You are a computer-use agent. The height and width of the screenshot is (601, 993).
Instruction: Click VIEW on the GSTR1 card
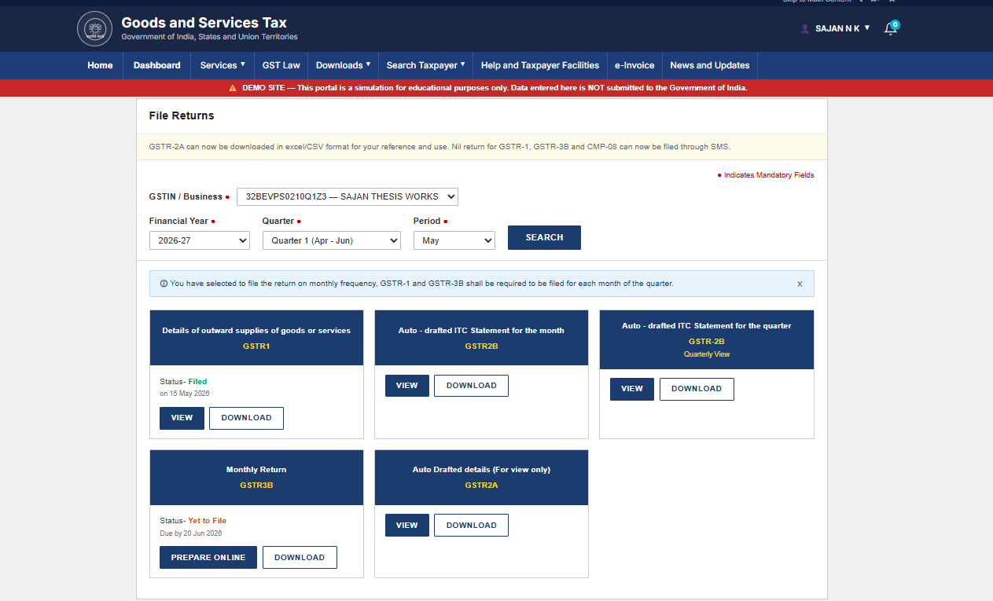(182, 418)
